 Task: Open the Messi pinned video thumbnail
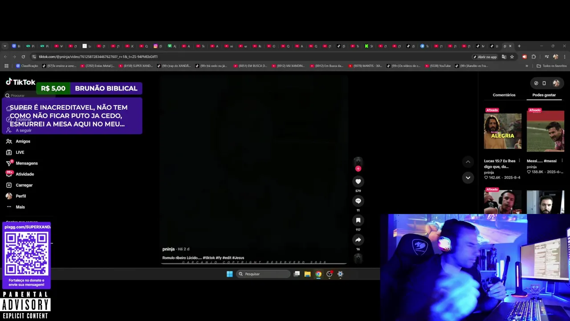tap(546, 131)
